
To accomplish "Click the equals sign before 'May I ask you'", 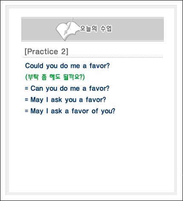I will [26, 100].
